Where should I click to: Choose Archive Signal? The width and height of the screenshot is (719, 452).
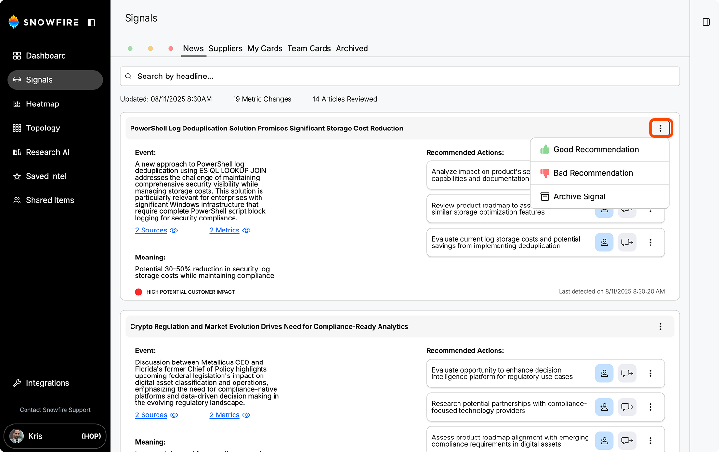pos(600,197)
